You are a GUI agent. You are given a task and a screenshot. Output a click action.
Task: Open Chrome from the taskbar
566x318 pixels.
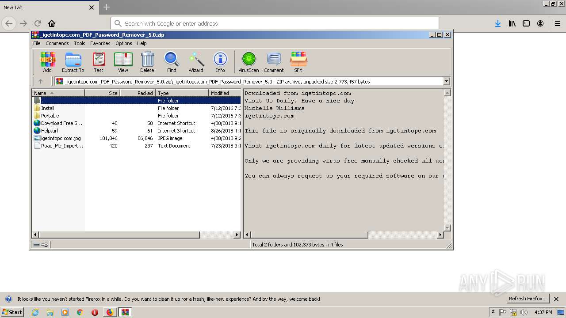[80, 312]
